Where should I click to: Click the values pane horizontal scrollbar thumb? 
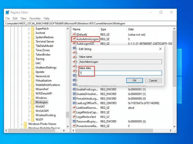coord(114,131)
